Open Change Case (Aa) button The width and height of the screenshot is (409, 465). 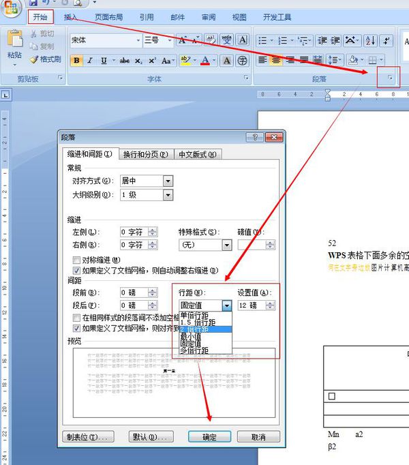[168, 61]
